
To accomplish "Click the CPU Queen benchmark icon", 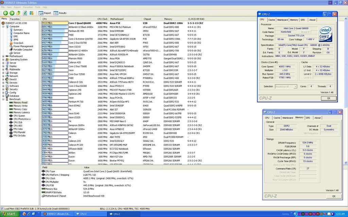I will coord(11,116).
